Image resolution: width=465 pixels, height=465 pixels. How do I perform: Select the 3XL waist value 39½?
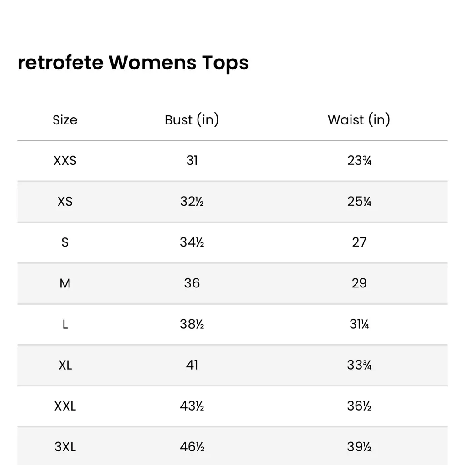pyautogui.click(x=359, y=447)
